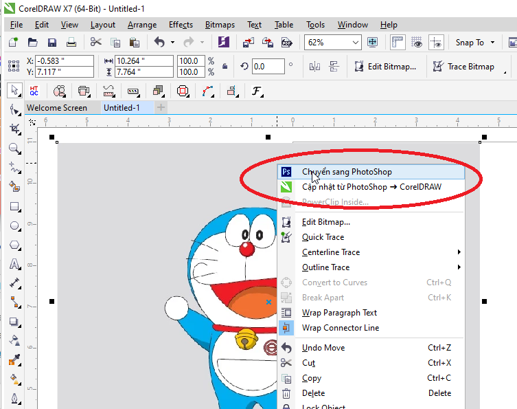Screen dimensions: 517x409
Task: Select the Zoom magnifier tool
Action: (14, 148)
